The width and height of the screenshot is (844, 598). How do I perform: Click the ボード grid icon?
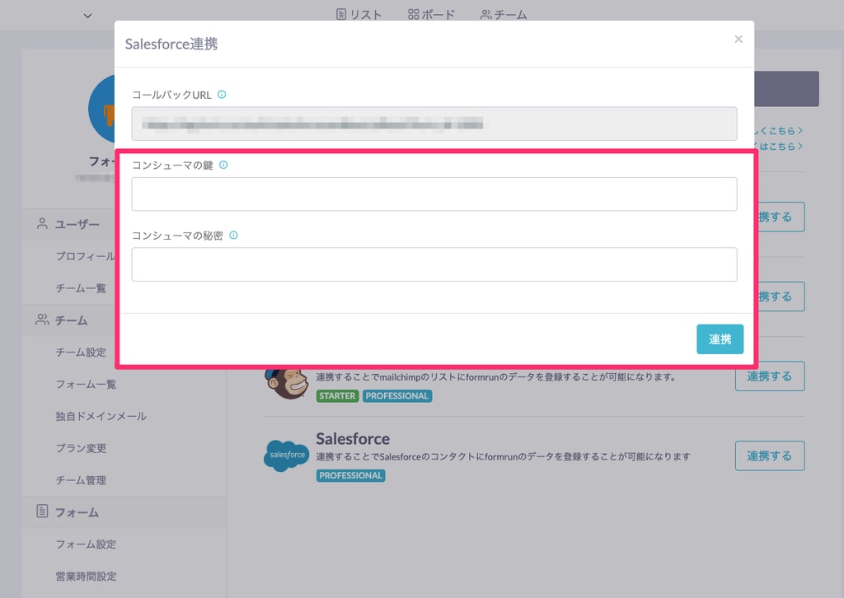tap(414, 15)
